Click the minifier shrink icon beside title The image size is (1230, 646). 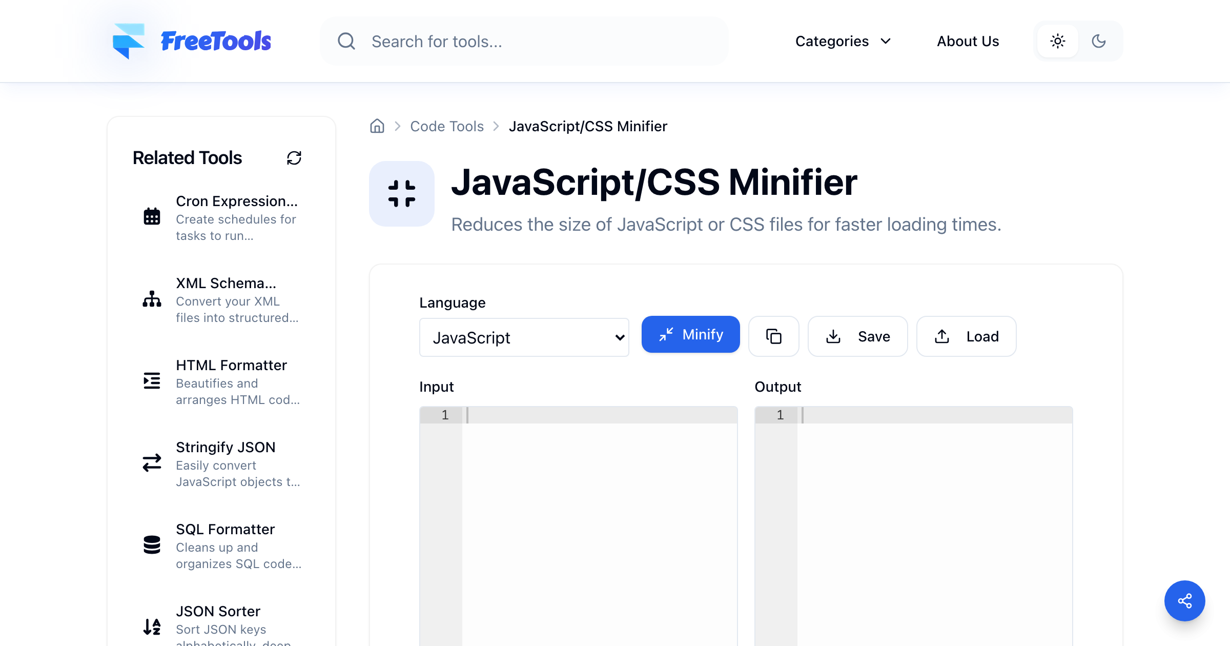(x=402, y=194)
